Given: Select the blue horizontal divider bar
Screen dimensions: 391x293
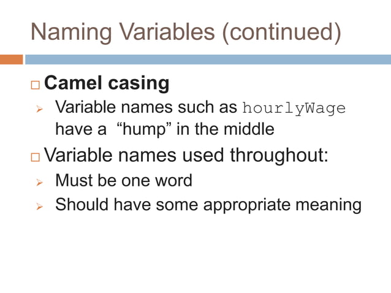Looking at the screenshot, I should tap(207, 59).
